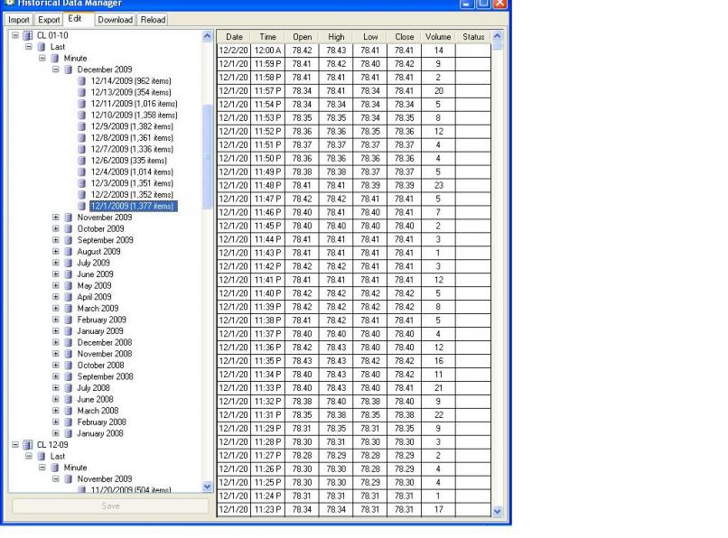Click the icon beside June 2009
Screen dimensions: 728x538
(x=69, y=274)
